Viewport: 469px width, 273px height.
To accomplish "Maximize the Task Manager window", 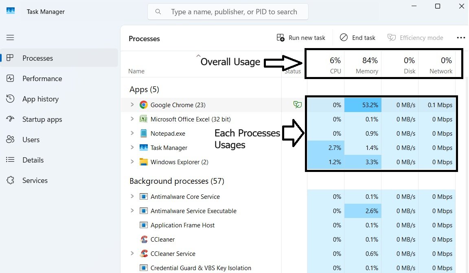I will tap(438, 6).
